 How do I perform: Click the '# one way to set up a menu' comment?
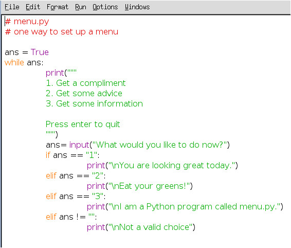[62, 32]
